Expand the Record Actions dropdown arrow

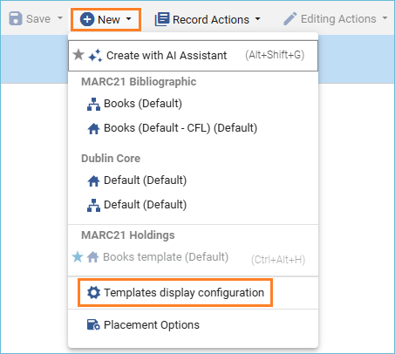tap(257, 19)
